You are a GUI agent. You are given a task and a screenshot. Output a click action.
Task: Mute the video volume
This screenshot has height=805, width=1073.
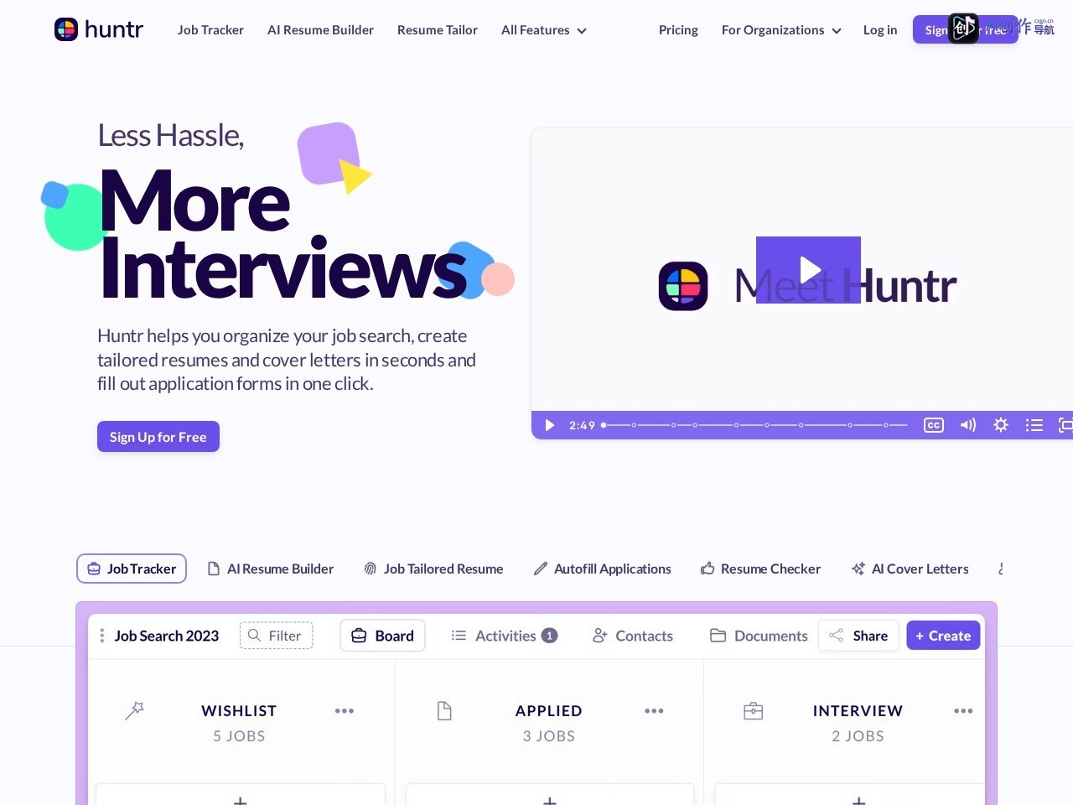[968, 425]
